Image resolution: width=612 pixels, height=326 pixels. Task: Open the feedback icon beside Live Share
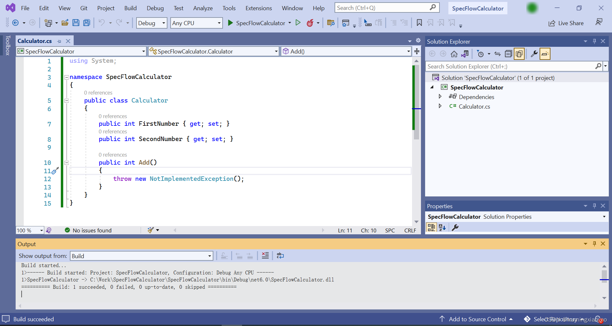point(599,22)
